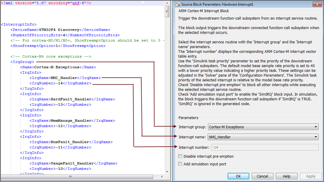Open Help for the interrupt block
The width and height of the screenshot is (324, 182).
click(x=287, y=176)
